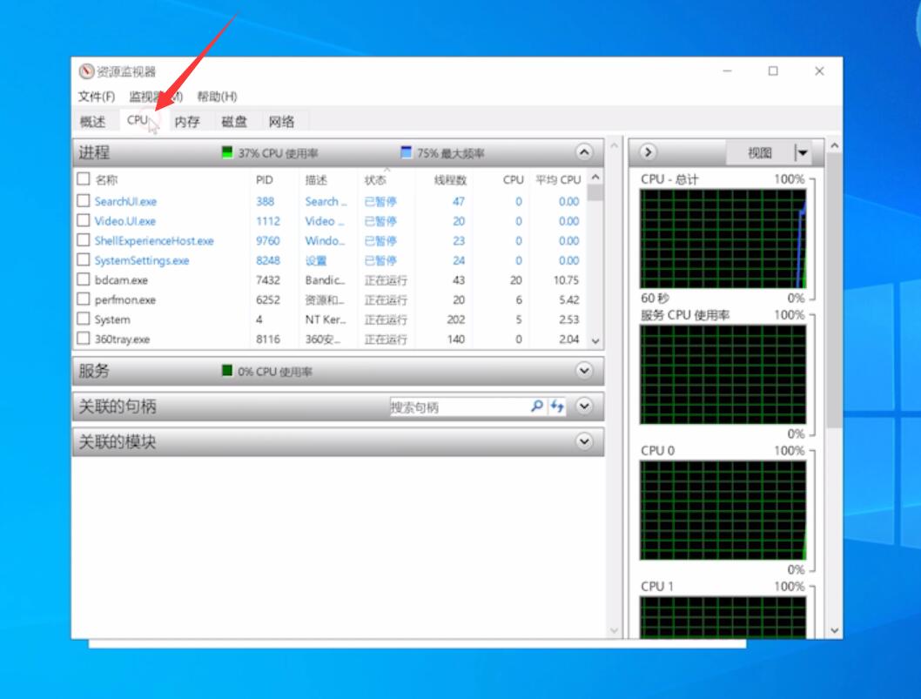Sort by the 线程数 column header

[450, 179]
